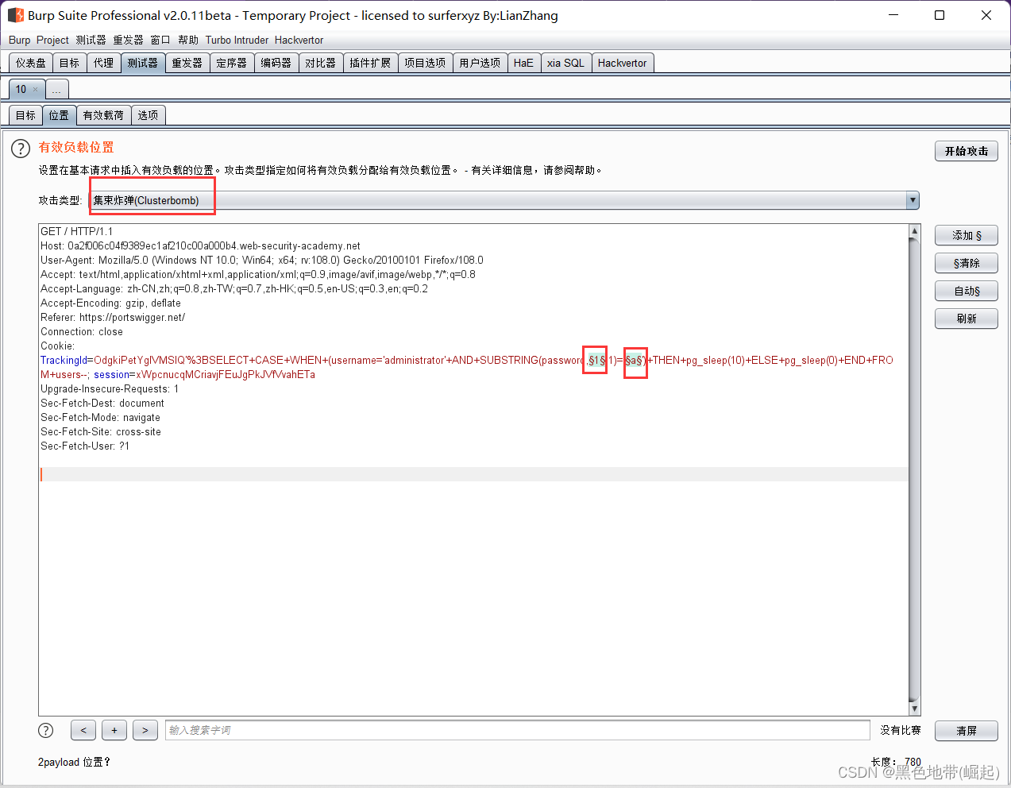Click the 自动§ button
The image size is (1011, 788).
coord(967,291)
